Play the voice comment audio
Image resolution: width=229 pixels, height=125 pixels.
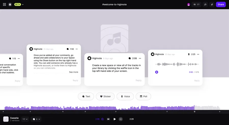tap(156, 72)
